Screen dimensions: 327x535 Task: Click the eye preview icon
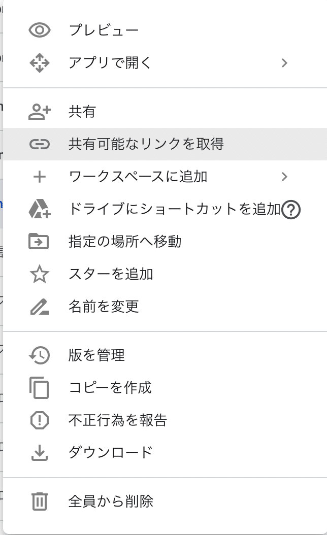click(x=39, y=30)
